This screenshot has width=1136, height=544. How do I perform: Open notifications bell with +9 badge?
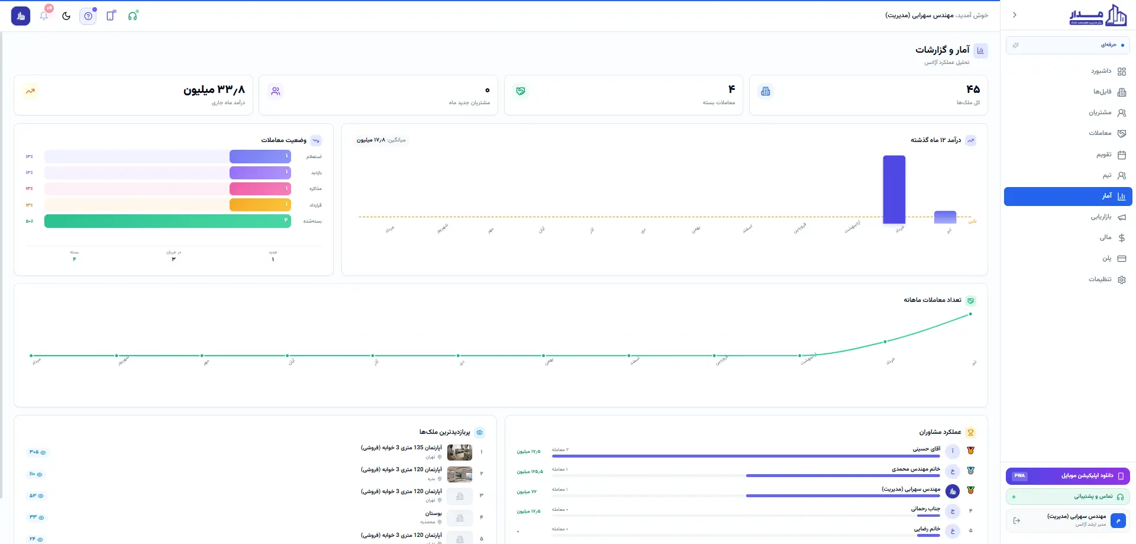(x=44, y=15)
